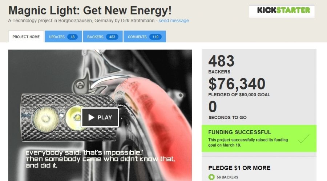Click the send message link
327x181 pixels.
pyautogui.click(x=174, y=21)
